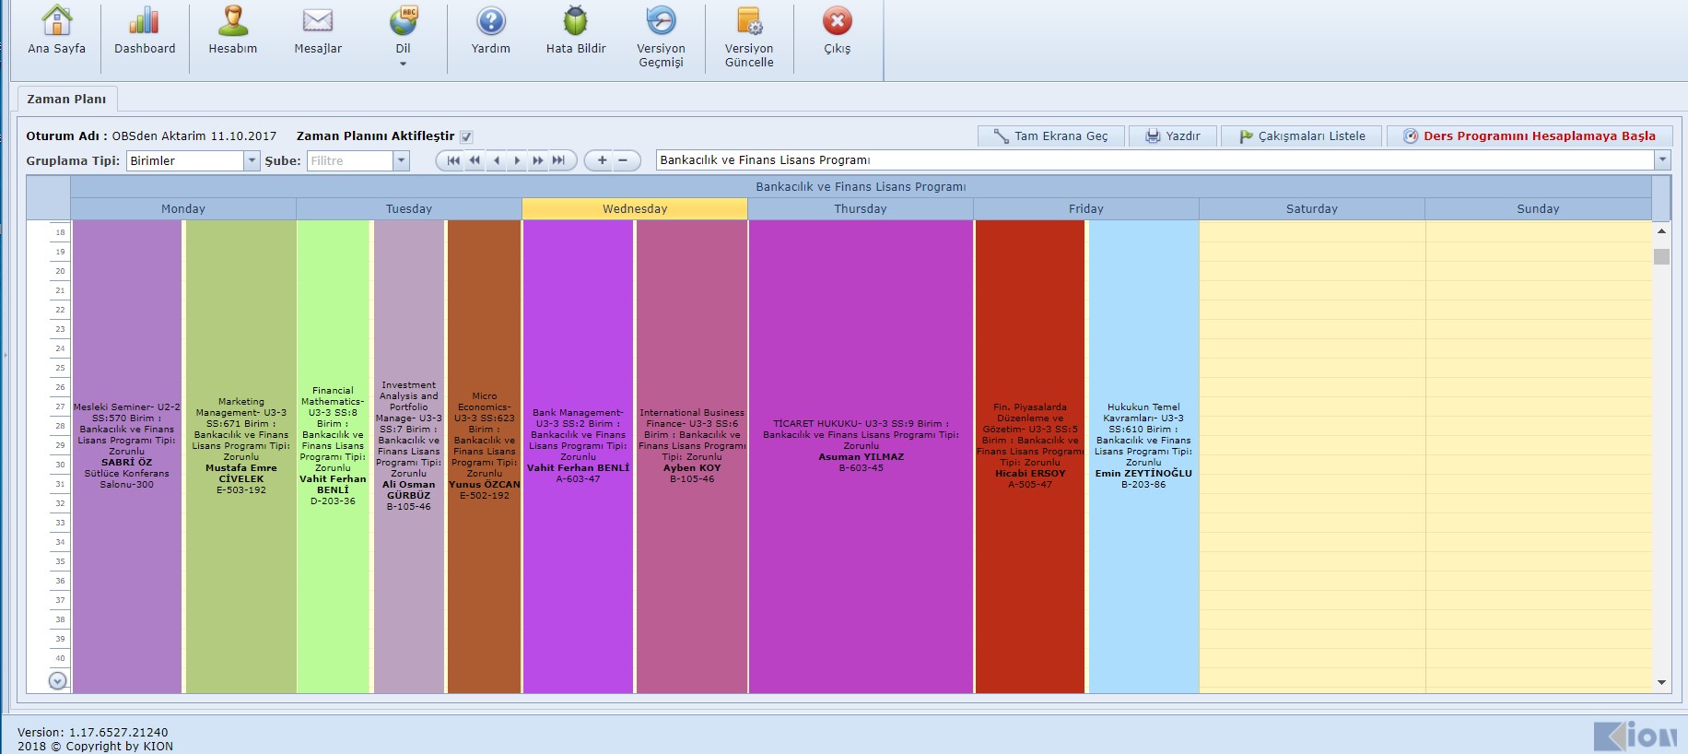The width and height of the screenshot is (1688, 754).
Task: Click the hour row label 27
Action: 60,406
